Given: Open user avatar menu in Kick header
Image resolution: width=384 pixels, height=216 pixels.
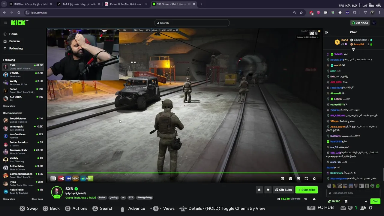Looking at the screenshot, I should tap(374, 23).
